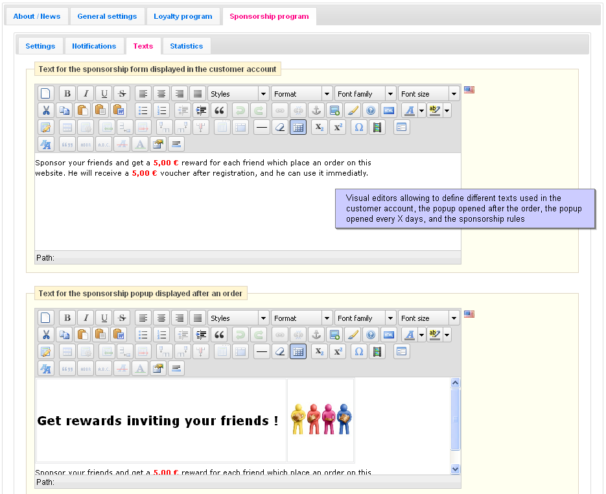Toggle Strikethrough in the customer account editor
The width and height of the screenshot is (606, 494).
[x=122, y=93]
